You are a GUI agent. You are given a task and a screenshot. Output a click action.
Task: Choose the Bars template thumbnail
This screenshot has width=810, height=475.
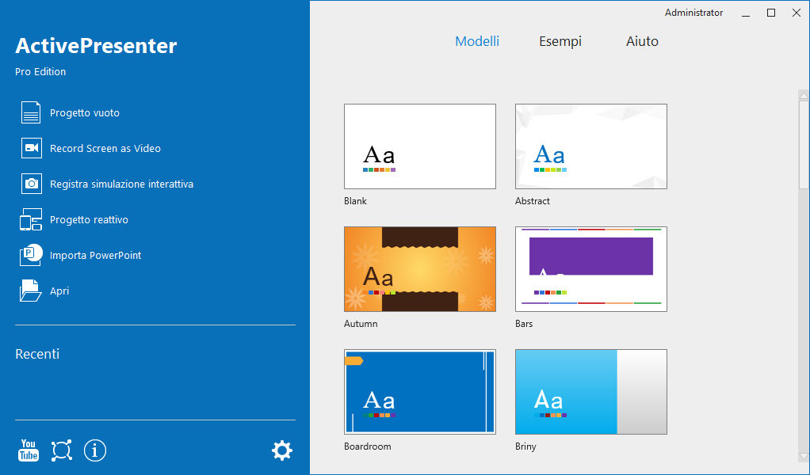[591, 269]
